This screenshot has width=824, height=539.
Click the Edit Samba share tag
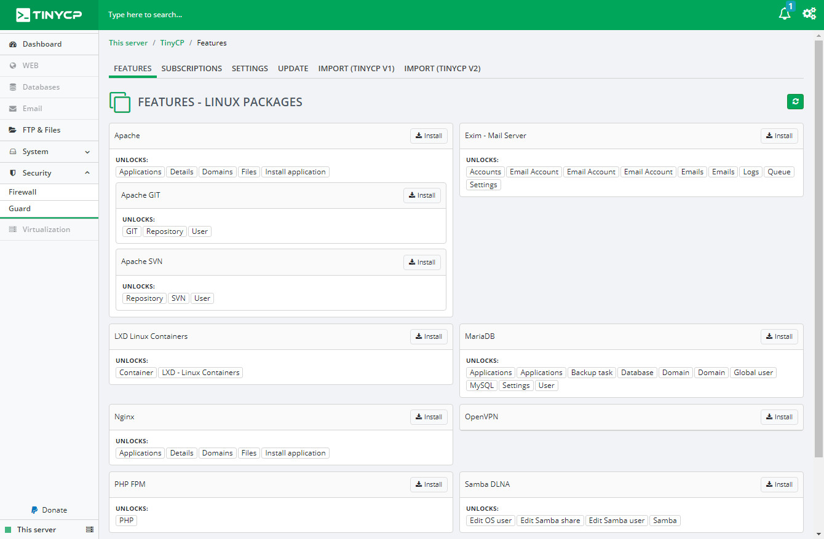pyautogui.click(x=550, y=521)
